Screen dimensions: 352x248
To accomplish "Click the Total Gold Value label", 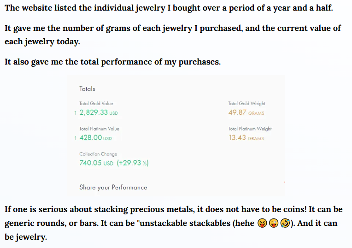I will [x=96, y=103].
